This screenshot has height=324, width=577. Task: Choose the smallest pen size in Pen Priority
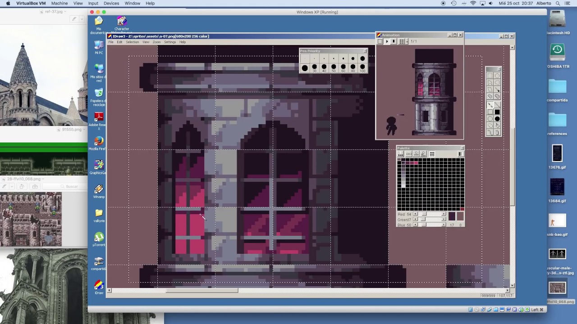(305, 58)
